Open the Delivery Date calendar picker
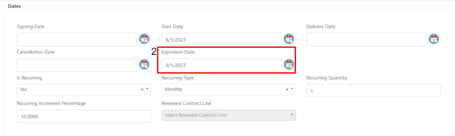The image size is (455, 136). (x=434, y=39)
